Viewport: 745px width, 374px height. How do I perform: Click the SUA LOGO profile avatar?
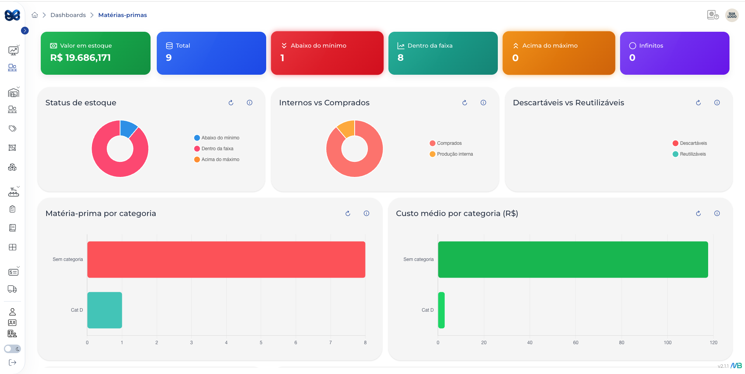point(731,15)
